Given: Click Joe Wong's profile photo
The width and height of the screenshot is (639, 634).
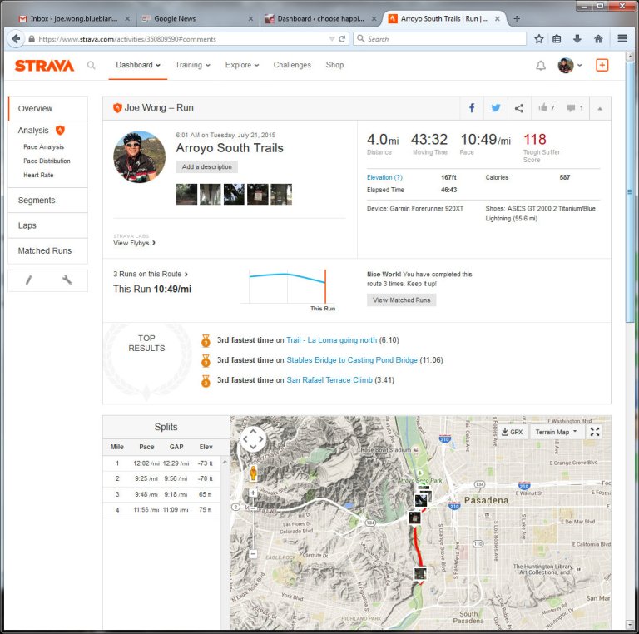Looking at the screenshot, I should click(x=140, y=157).
